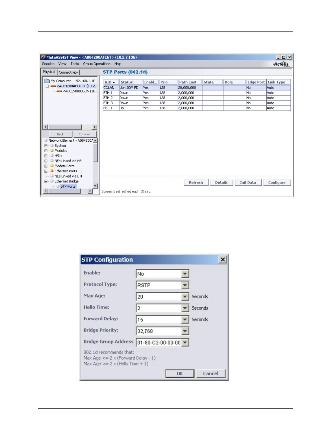This screenshot has width=332, height=430.
Task: Sort table by Link Type column header
Action: click(x=279, y=82)
